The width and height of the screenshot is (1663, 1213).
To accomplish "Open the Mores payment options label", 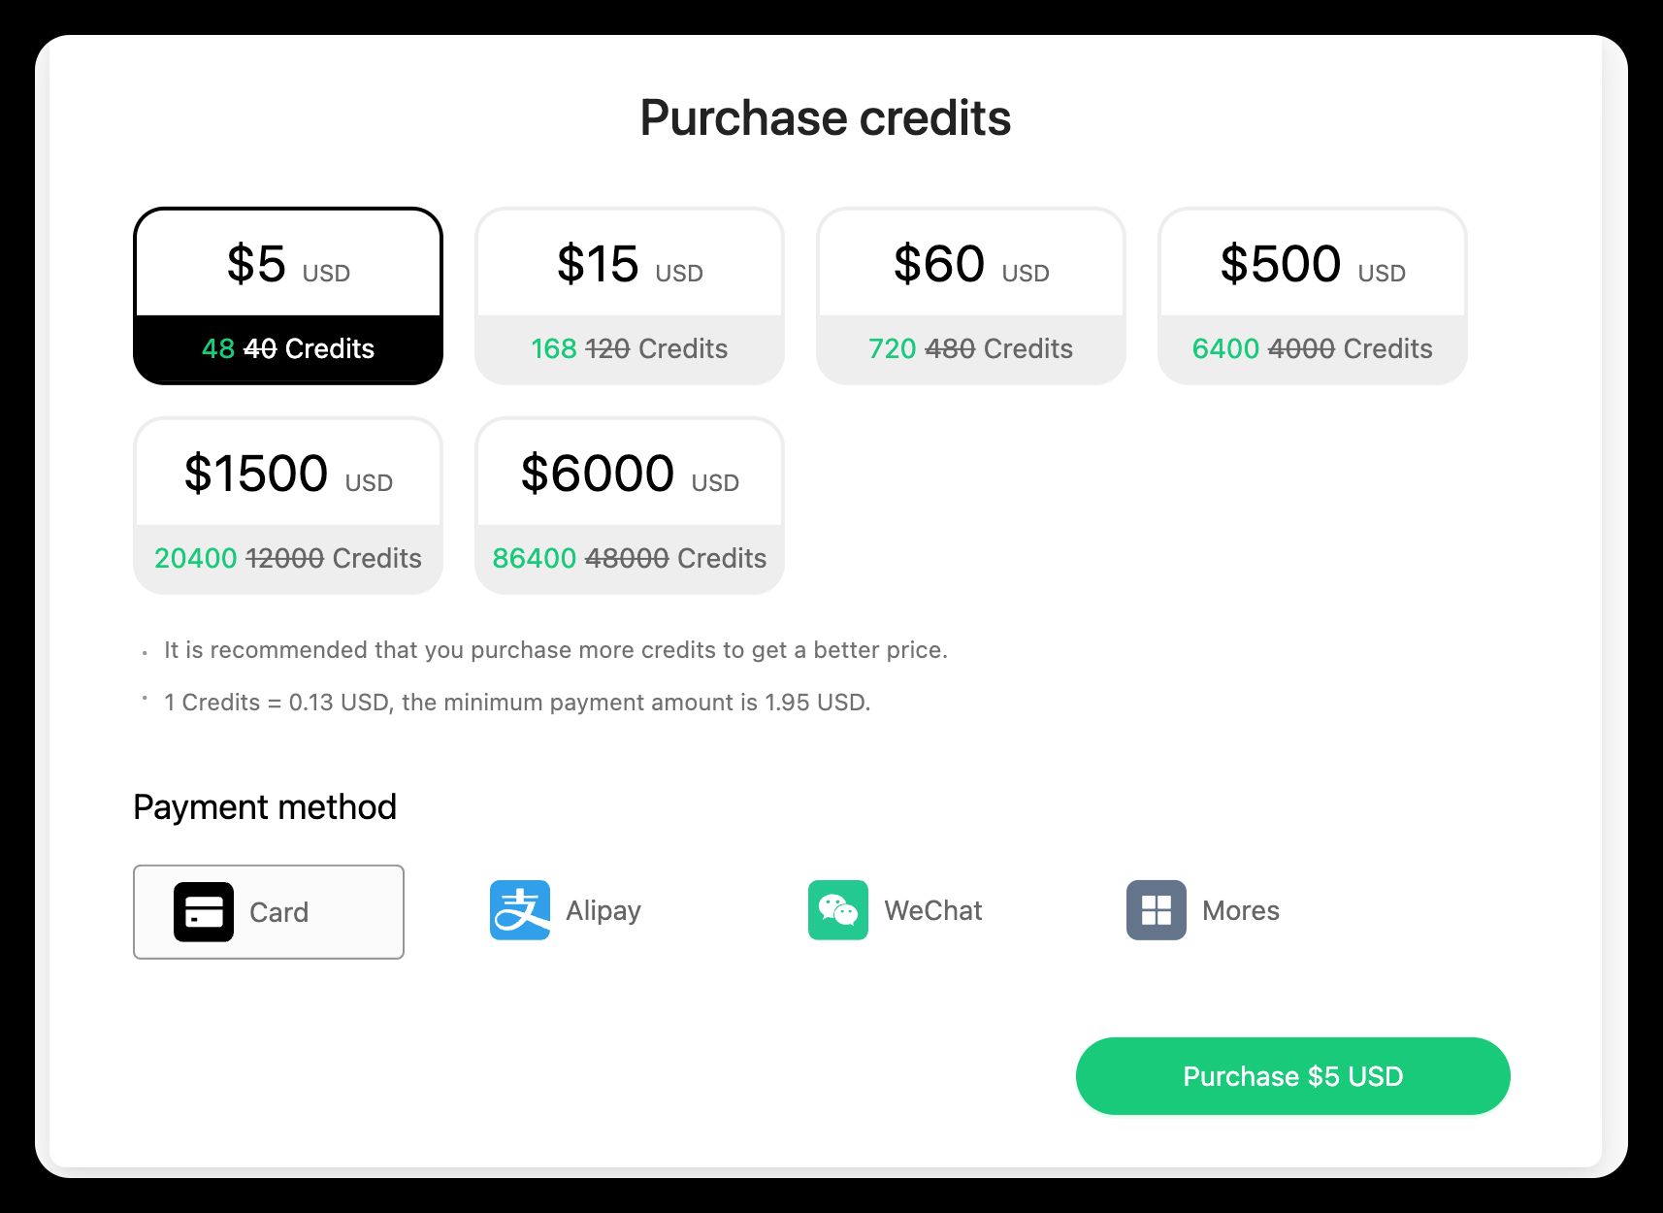I will pos(1241,910).
